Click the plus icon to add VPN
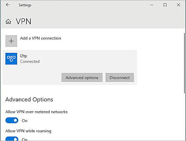186x141 pixels. pos(11,41)
